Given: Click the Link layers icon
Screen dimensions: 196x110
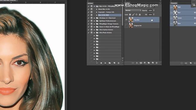Looking at the screenshot, I should point(133,63).
